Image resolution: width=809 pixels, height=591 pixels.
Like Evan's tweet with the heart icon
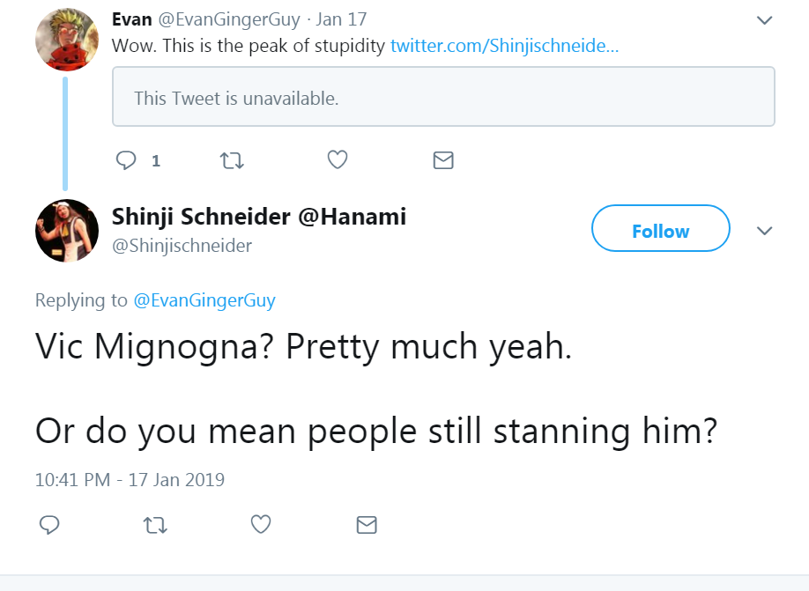pos(338,160)
